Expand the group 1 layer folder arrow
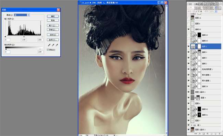The image size is (223, 136). coord(191,125)
